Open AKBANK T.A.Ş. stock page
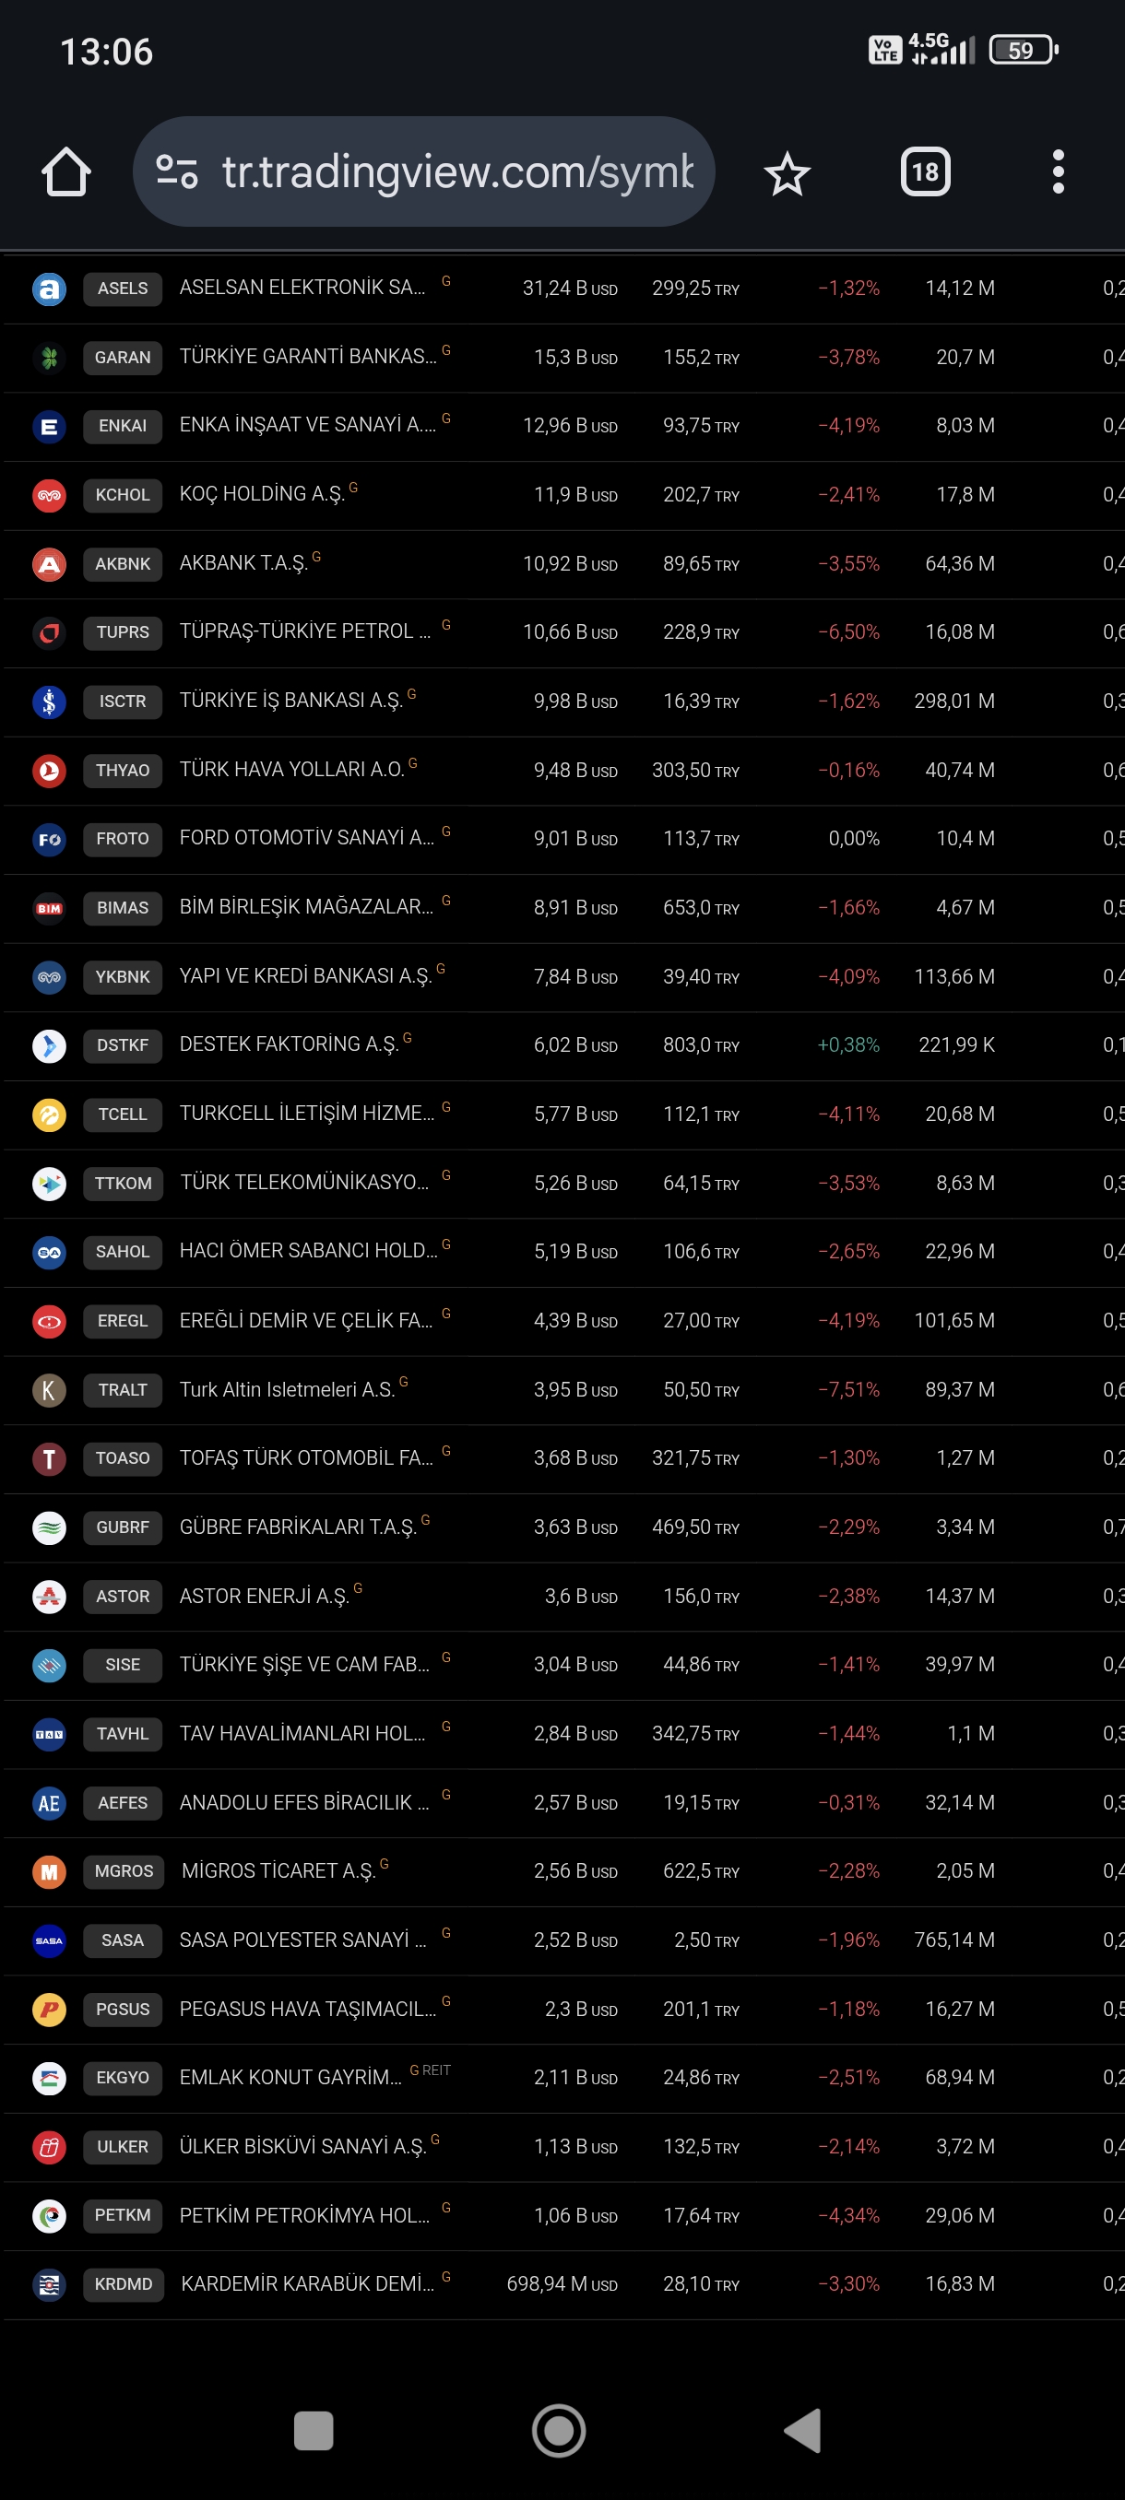 point(243,563)
